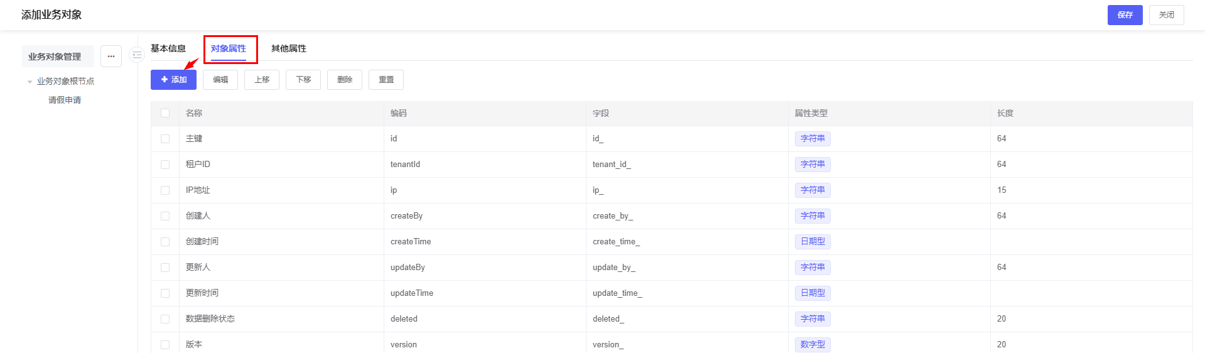The height and width of the screenshot is (353, 1205).
Task: Move row down with 下移 button
Action: click(x=303, y=80)
